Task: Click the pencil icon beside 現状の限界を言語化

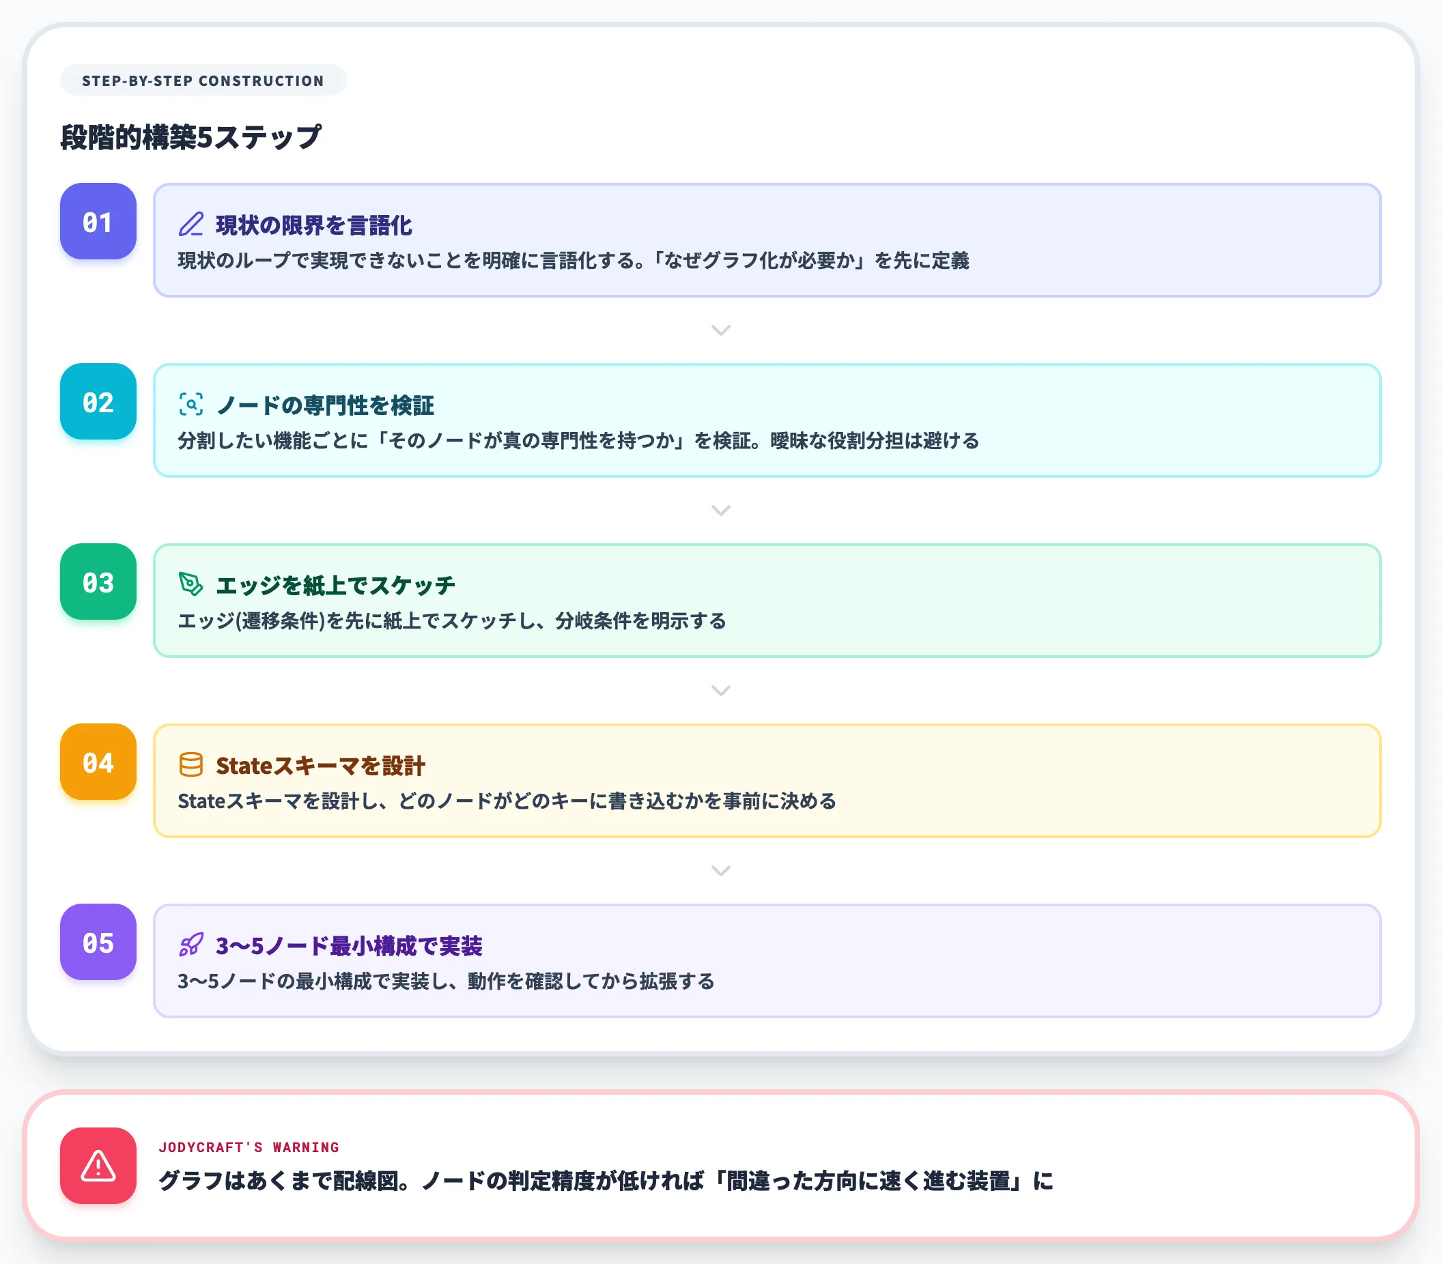Action: click(191, 225)
